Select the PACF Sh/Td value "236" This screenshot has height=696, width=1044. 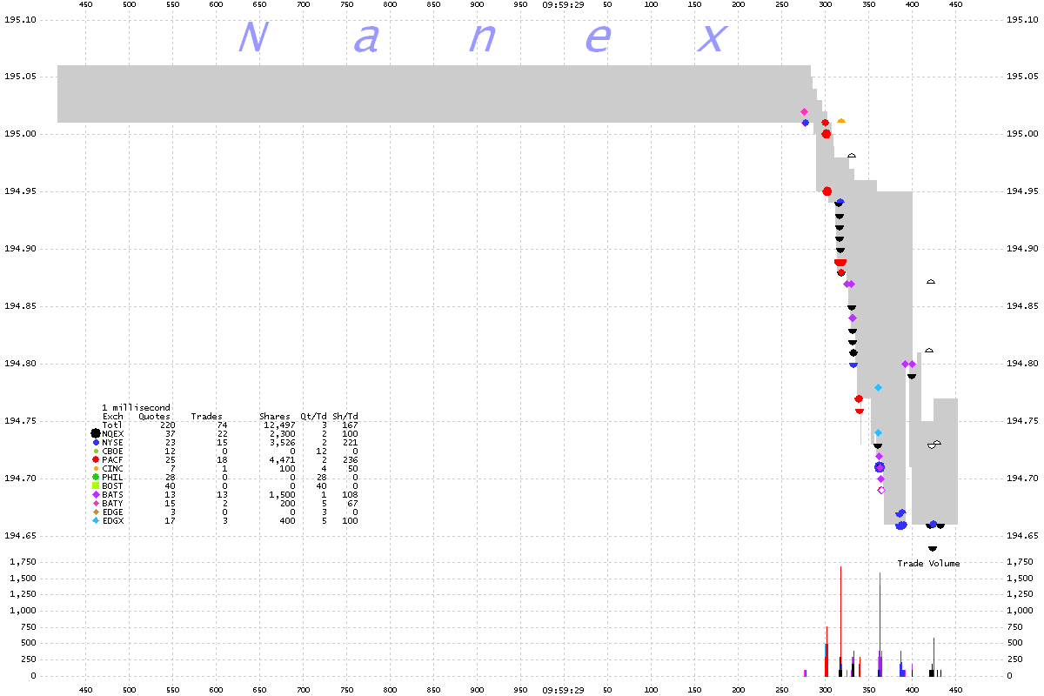[x=350, y=459]
